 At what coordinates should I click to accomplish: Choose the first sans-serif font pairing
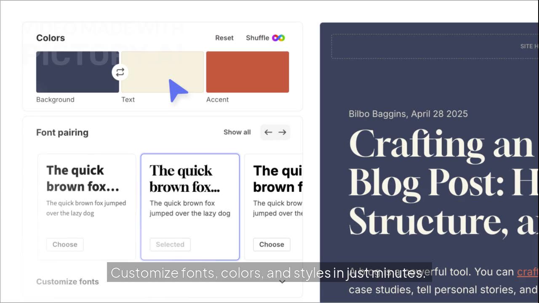65,245
